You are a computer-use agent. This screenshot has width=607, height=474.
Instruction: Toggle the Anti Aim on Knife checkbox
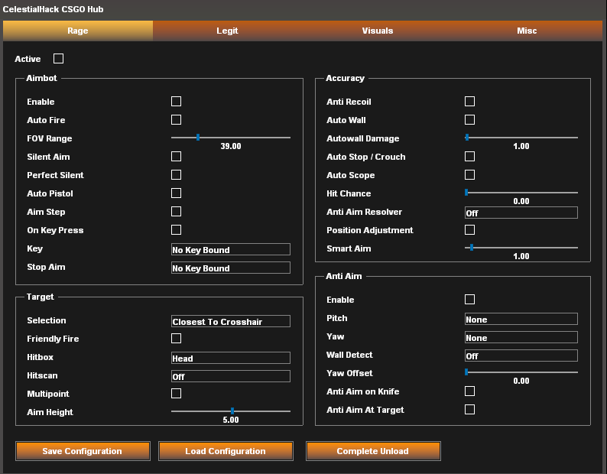[x=469, y=391]
